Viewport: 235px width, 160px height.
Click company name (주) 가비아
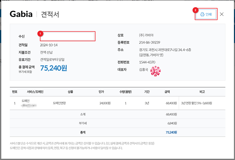coord(146,35)
